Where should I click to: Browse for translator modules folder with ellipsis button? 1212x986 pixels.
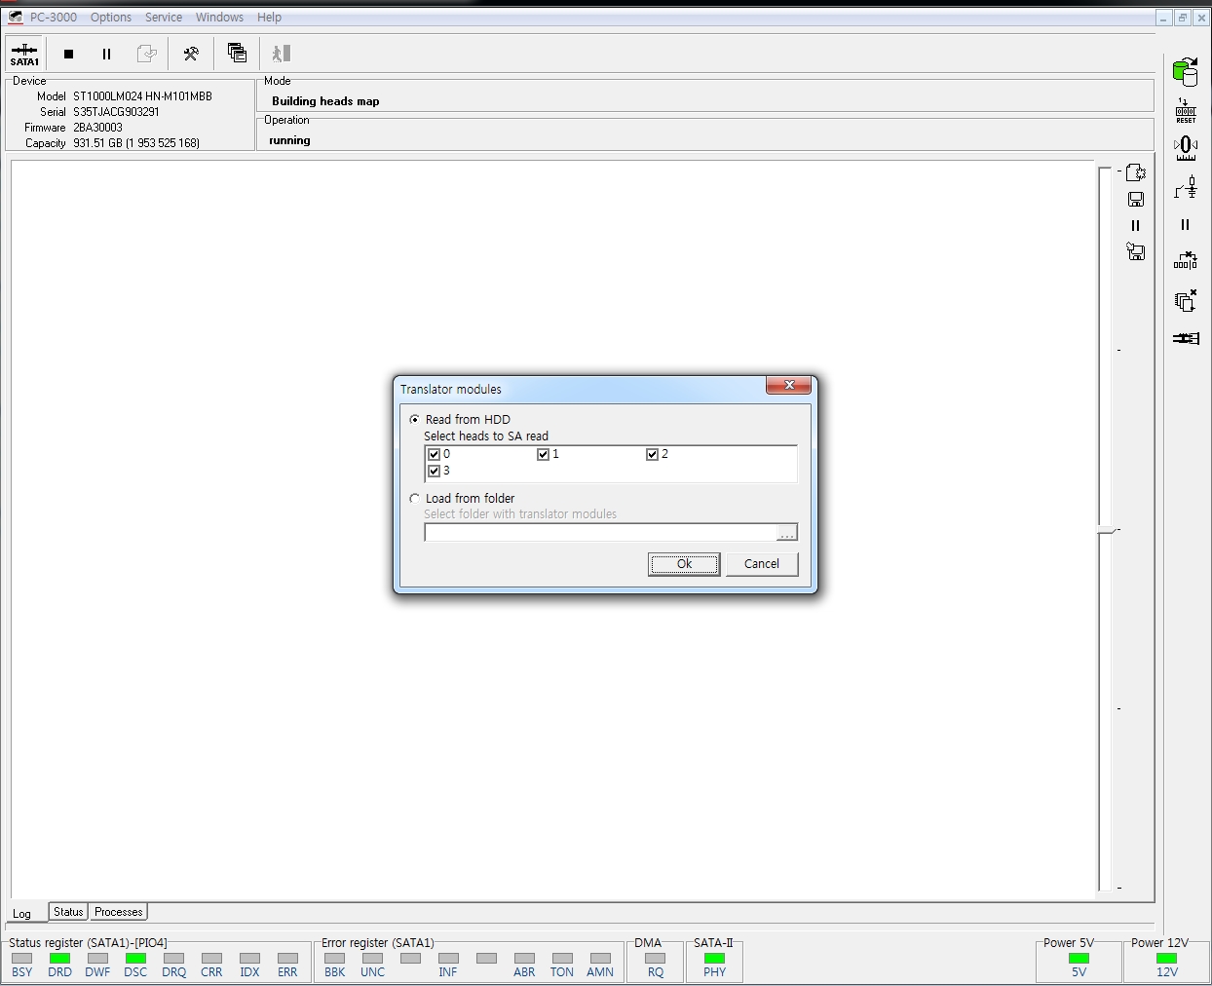click(x=787, y=532)
